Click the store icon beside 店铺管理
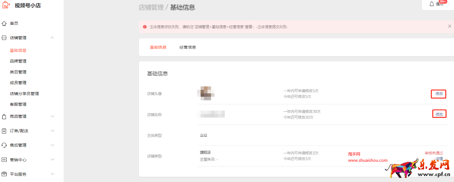454x182 pixels. 4,38
